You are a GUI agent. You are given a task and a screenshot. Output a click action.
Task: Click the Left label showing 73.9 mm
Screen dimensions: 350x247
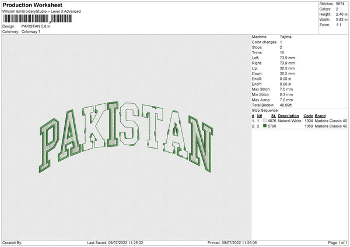click(256, 58)
